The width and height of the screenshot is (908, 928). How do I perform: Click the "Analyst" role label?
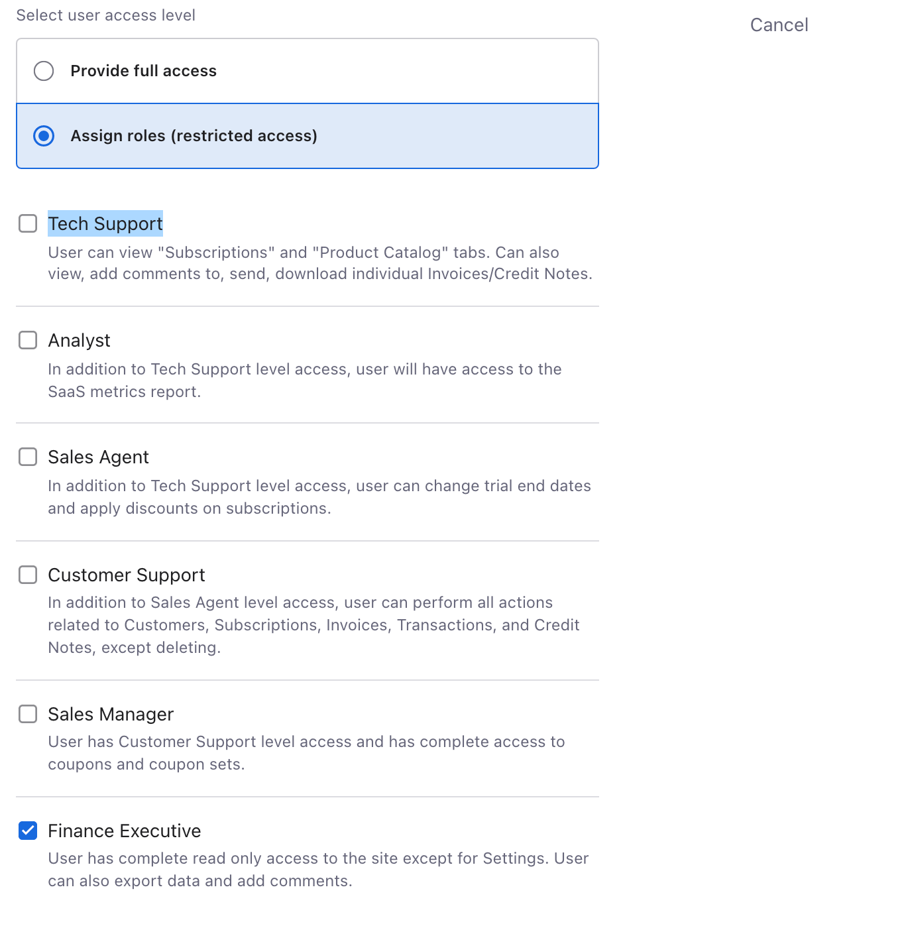click(79, 341)
